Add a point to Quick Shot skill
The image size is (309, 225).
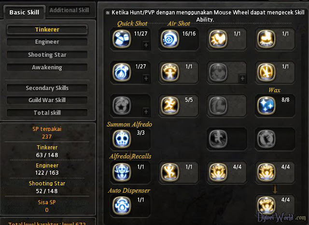[146, 45]
